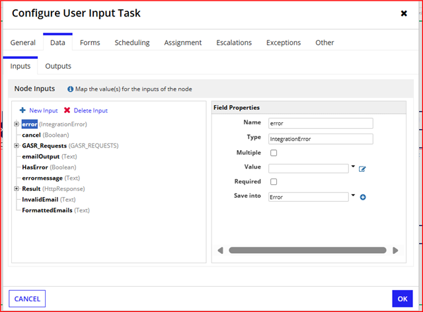Screen dimensions: 423x312
Task: Open the Exceptions tab
Action: pyautogui.click(x=284, y=43)
